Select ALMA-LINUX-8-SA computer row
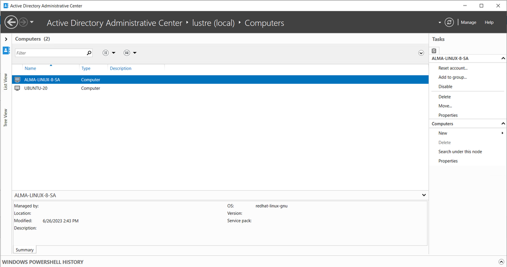507x267 pixels. click(220, 80)
